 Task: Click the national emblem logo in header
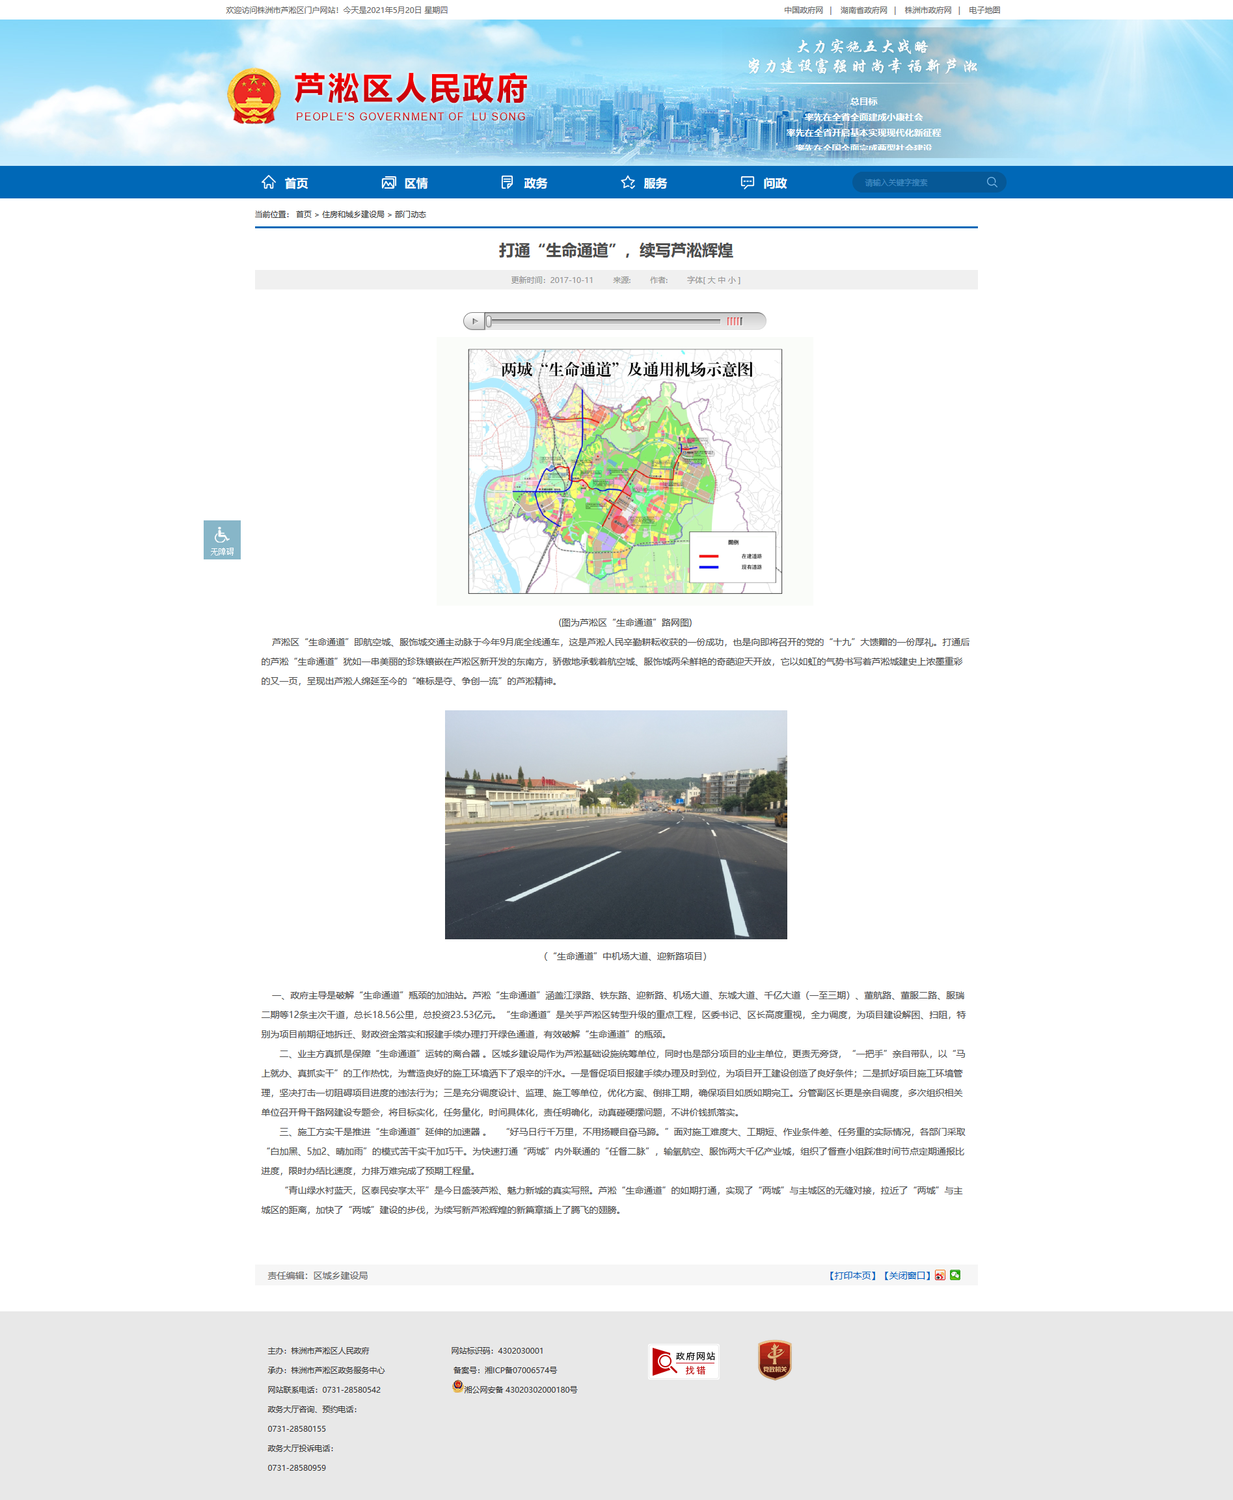pos(254,96)
